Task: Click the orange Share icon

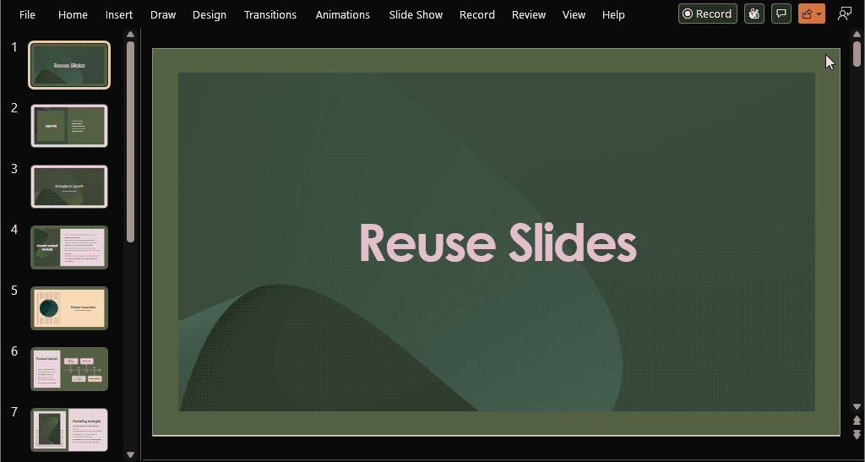Action: pyautogui.click(x=807, y=14)
